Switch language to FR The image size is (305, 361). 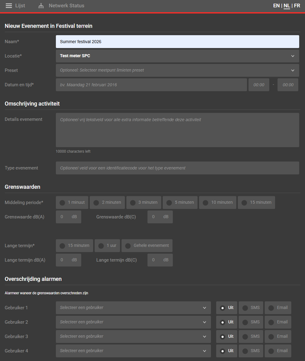click(x=297, y=6)
